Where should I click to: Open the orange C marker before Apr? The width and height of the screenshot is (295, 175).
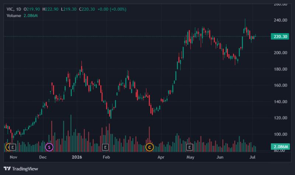150,147
